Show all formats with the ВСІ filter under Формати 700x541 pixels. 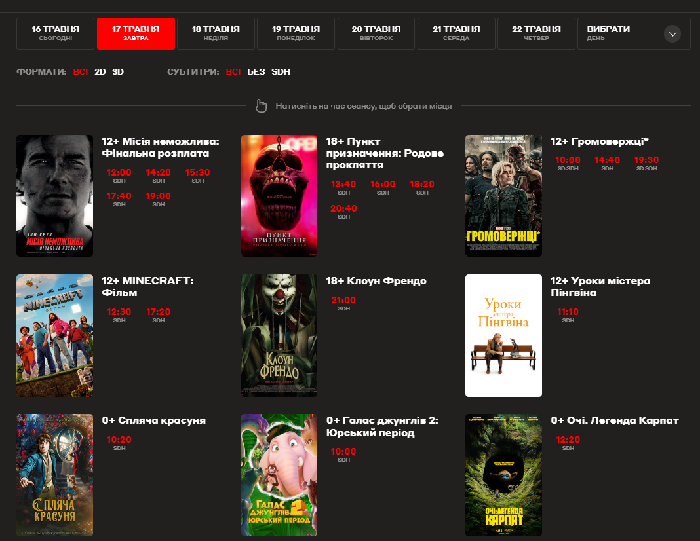pyautogui.click(x=81, y=72)
